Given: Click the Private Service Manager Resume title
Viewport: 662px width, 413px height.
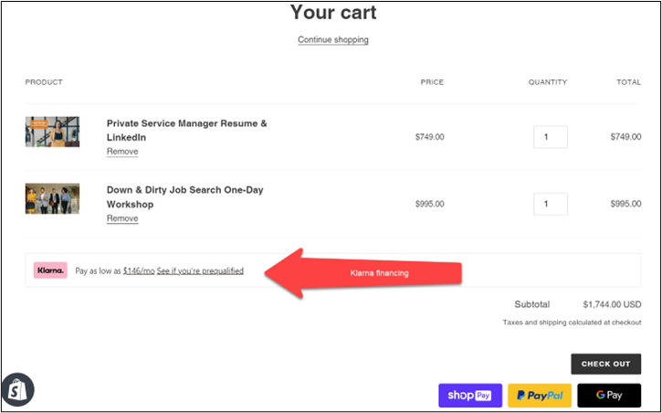Looking at the screenshot, I should (186, 130).
